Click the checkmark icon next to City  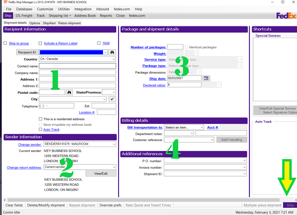click(112, 99)
